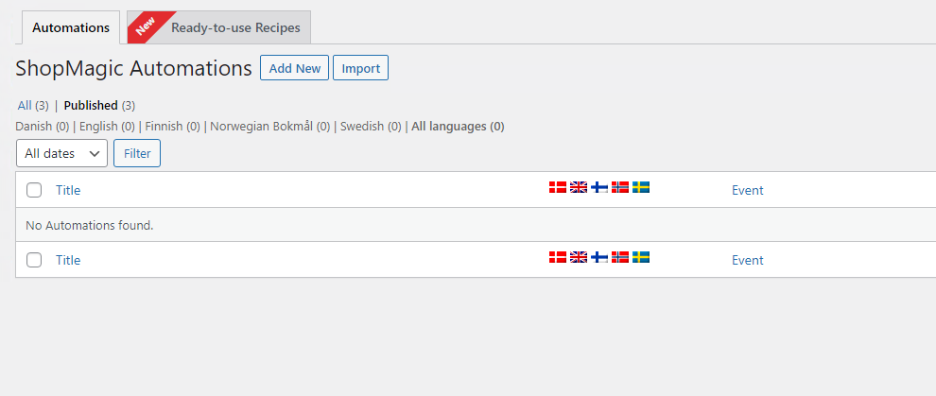Open the Ready-to-use Recipes tab
Image resolution: width=936 pixels, height=396 pixels.
(x=219, y=27)
